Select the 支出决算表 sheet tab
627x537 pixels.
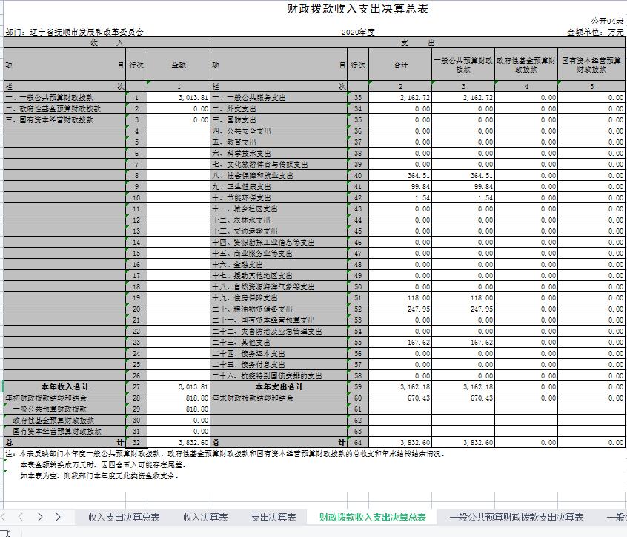click(x=273, y=518)
